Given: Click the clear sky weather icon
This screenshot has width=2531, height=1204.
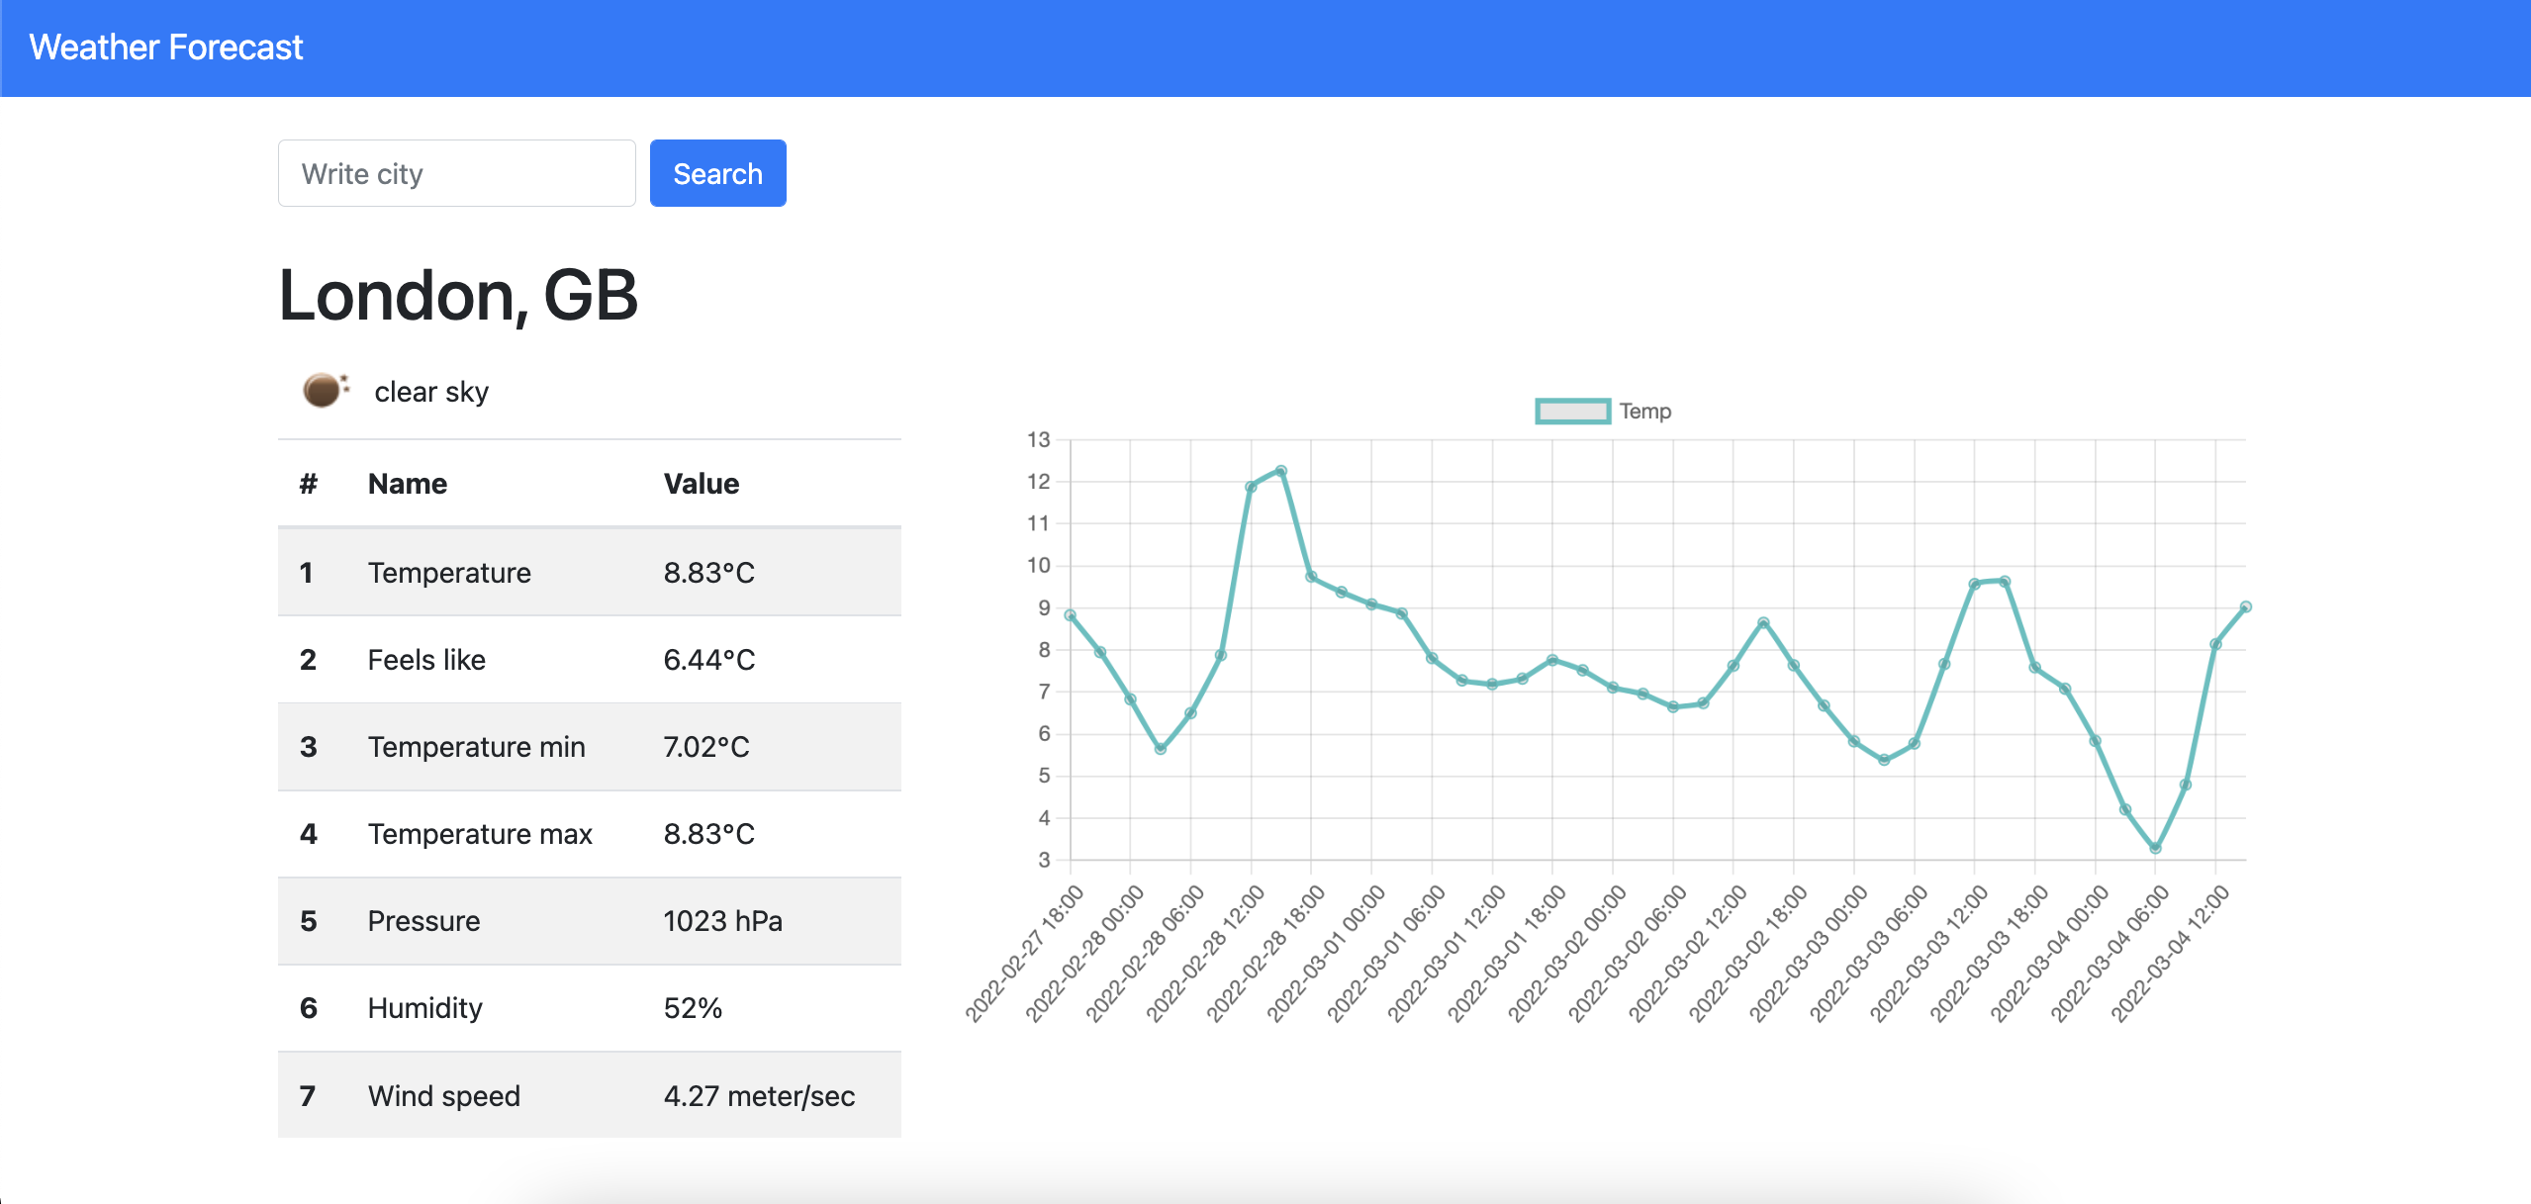Looking at the screenshot, I should [324, 391].
